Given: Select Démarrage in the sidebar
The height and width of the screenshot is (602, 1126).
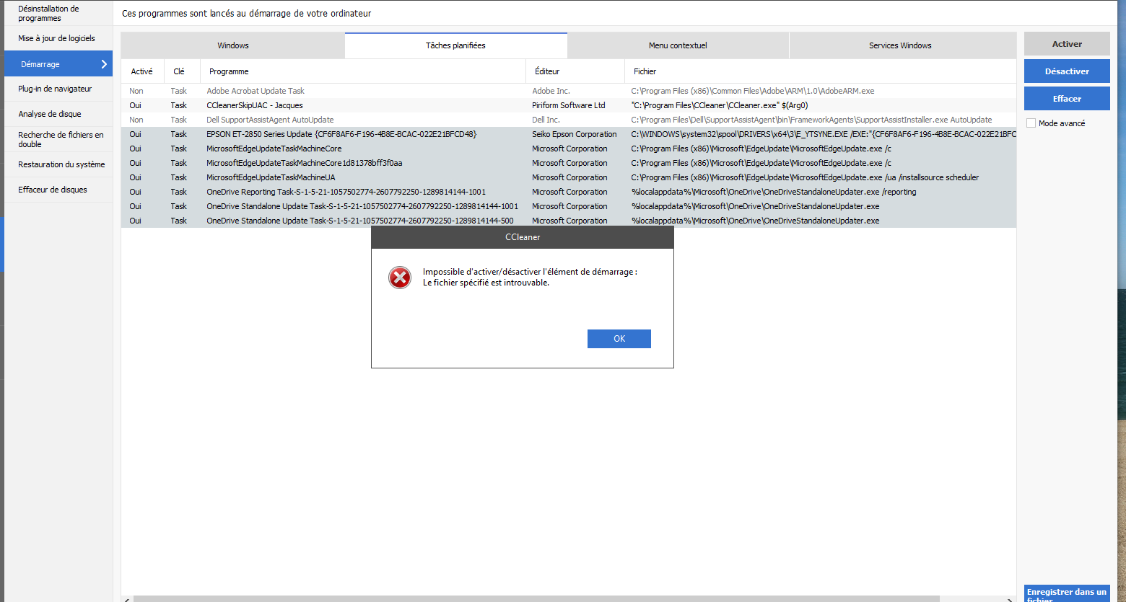Looking at the screenshot, I should click(58, 64).
